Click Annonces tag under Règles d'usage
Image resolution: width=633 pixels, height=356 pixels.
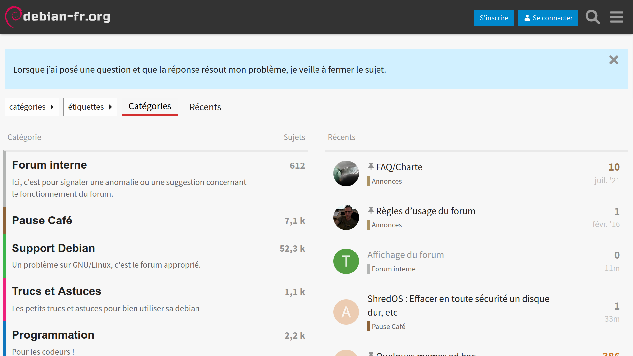point(384,225)
